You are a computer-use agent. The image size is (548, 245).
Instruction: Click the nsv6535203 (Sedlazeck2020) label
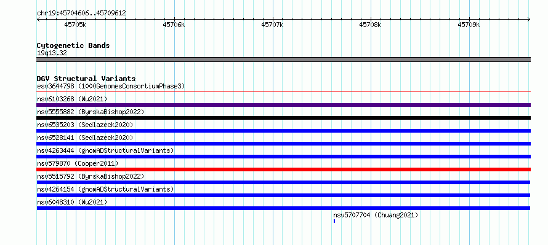click(85, 125)
